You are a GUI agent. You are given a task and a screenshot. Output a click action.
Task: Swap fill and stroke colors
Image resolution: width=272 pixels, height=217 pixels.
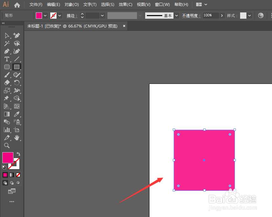(18, 154)
